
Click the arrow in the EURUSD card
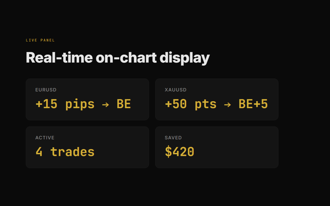click(x=105, y=105)
